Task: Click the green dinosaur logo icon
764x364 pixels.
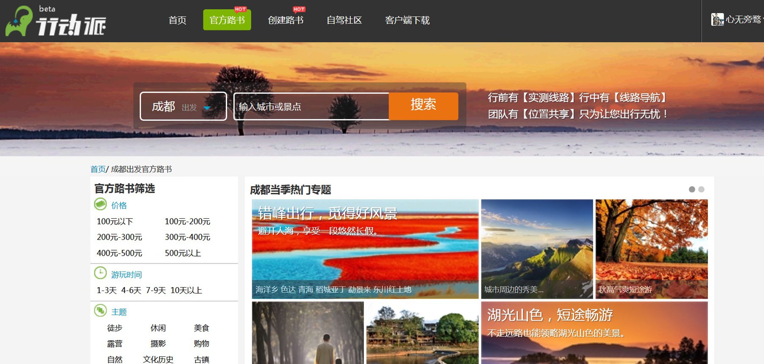Action: [19, 21]
